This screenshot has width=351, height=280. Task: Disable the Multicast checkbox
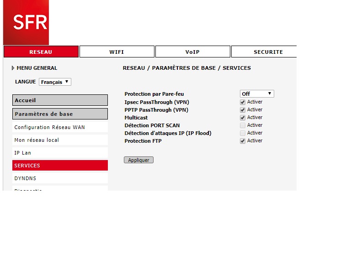click(x=243, y=118)
